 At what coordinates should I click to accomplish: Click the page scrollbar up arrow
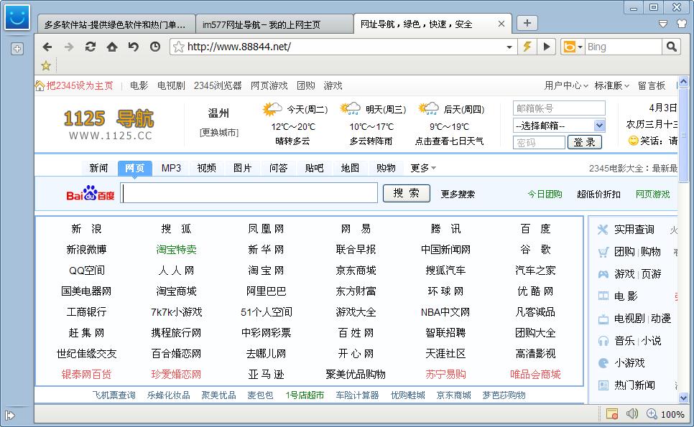point(683,82)
